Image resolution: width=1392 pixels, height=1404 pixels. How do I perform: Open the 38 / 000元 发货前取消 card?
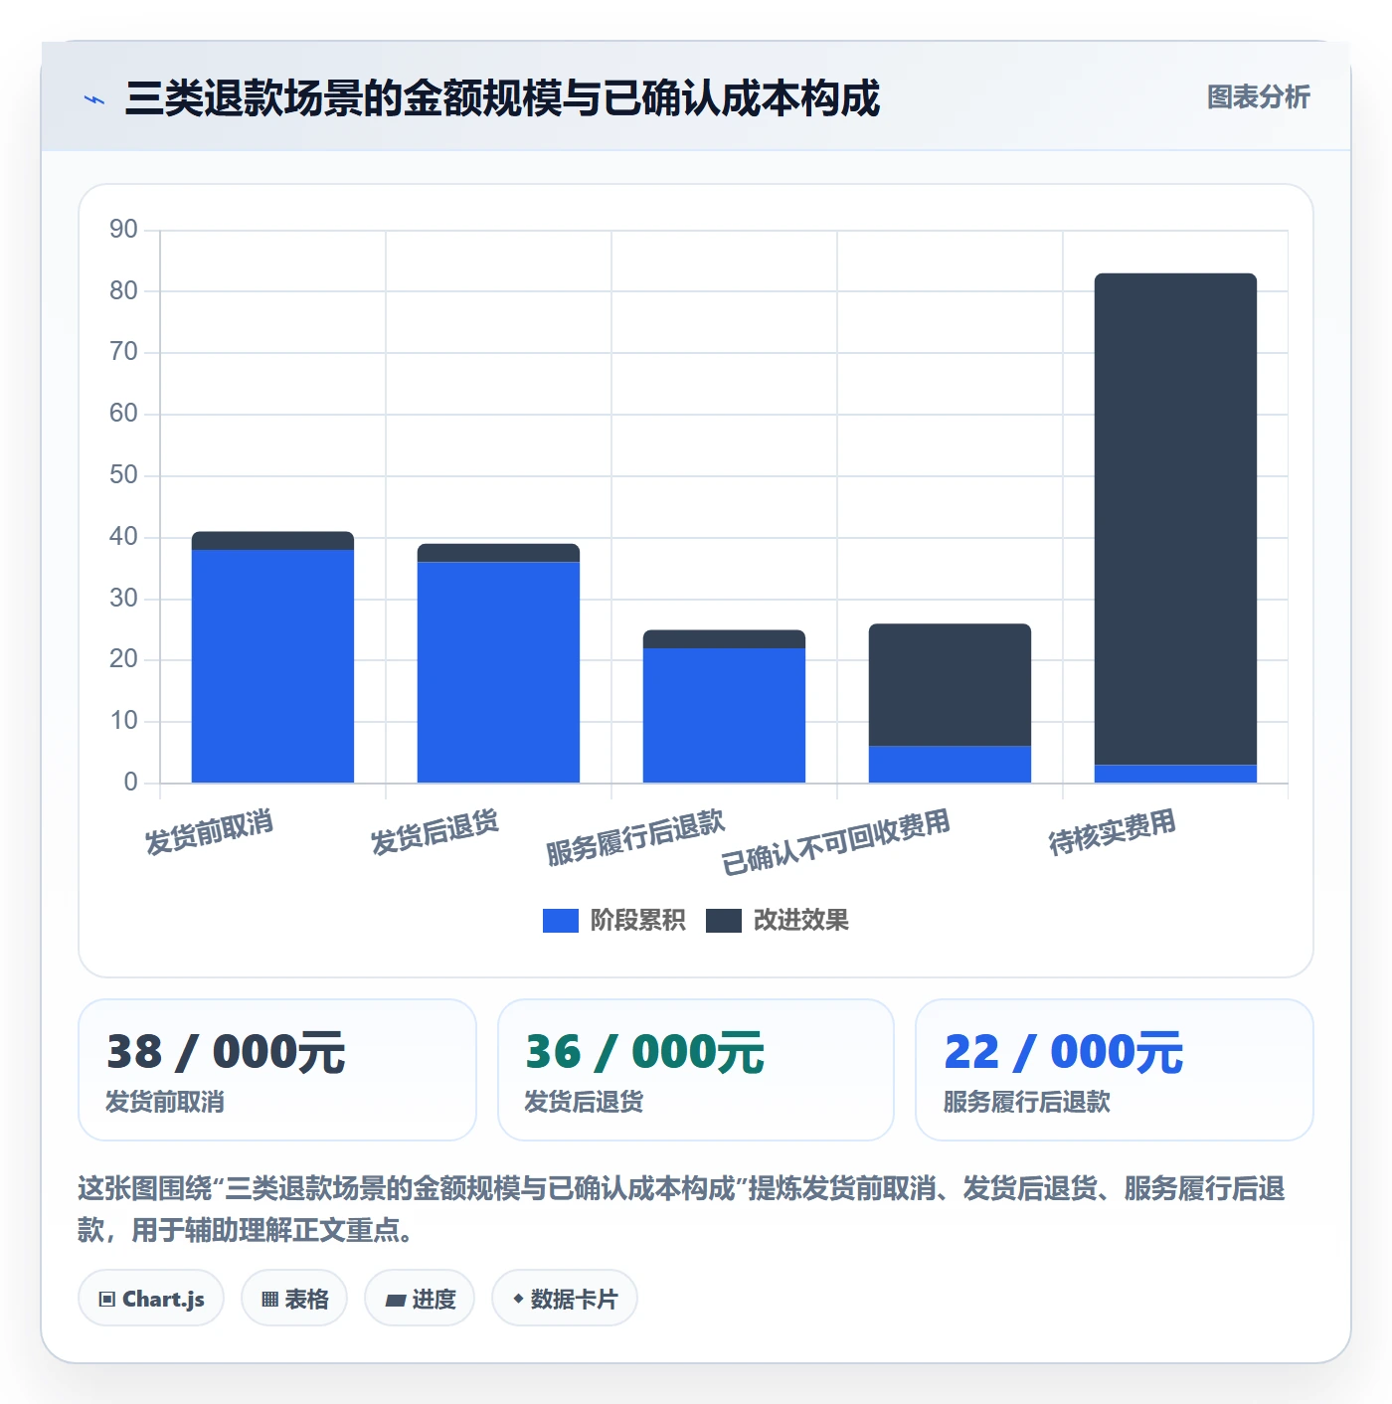pos(277,1070)
